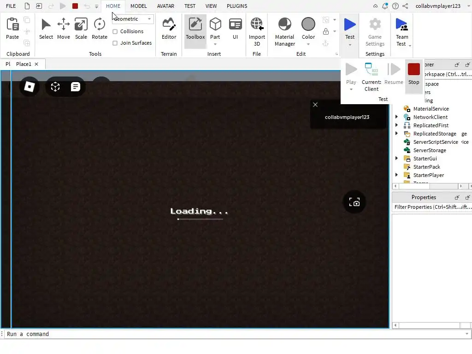Activate the Select tool
The width and height of the screenshot is (472, 354).
click(x=46, y=29)
